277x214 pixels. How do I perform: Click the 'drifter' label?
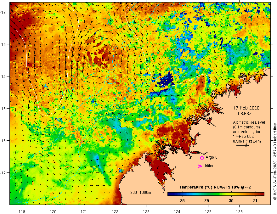(208, 166)
